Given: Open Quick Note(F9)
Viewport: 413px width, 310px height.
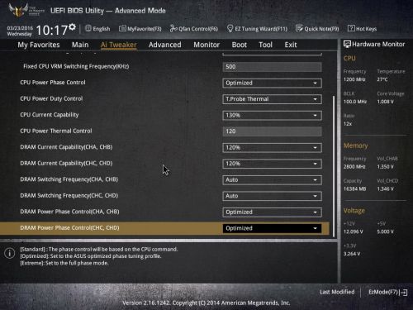Looking at the screenshot, I should point(321,29).
